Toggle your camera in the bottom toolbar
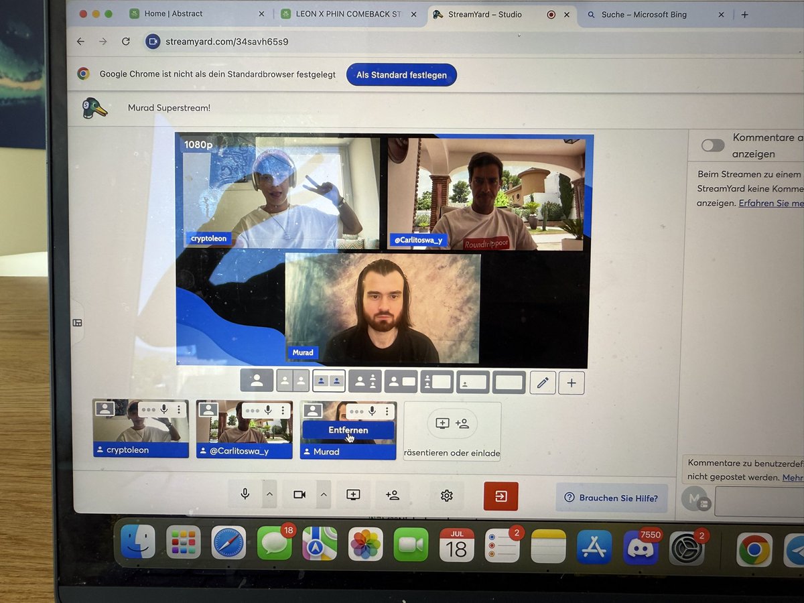Screen dimensions: 804x603 299,494
